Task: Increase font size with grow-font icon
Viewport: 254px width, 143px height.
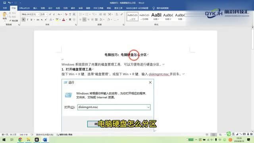Action: pyautogui.click(x=50, y=14)
